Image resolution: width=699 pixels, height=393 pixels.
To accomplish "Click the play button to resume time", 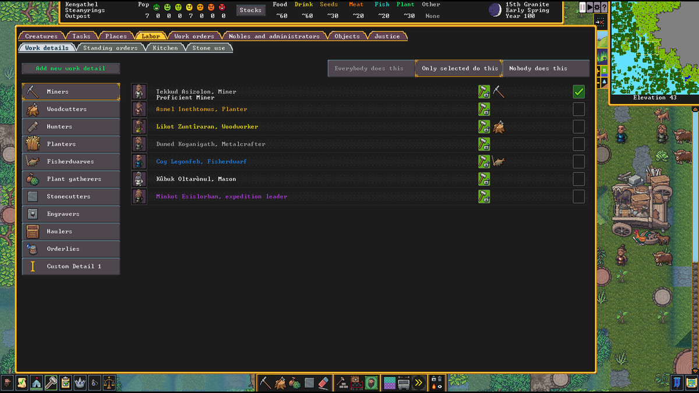I will click(x=589, y=7).
